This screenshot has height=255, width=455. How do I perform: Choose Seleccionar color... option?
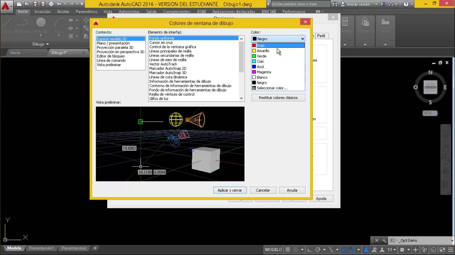pyautogui.click(x=278, y=88)
